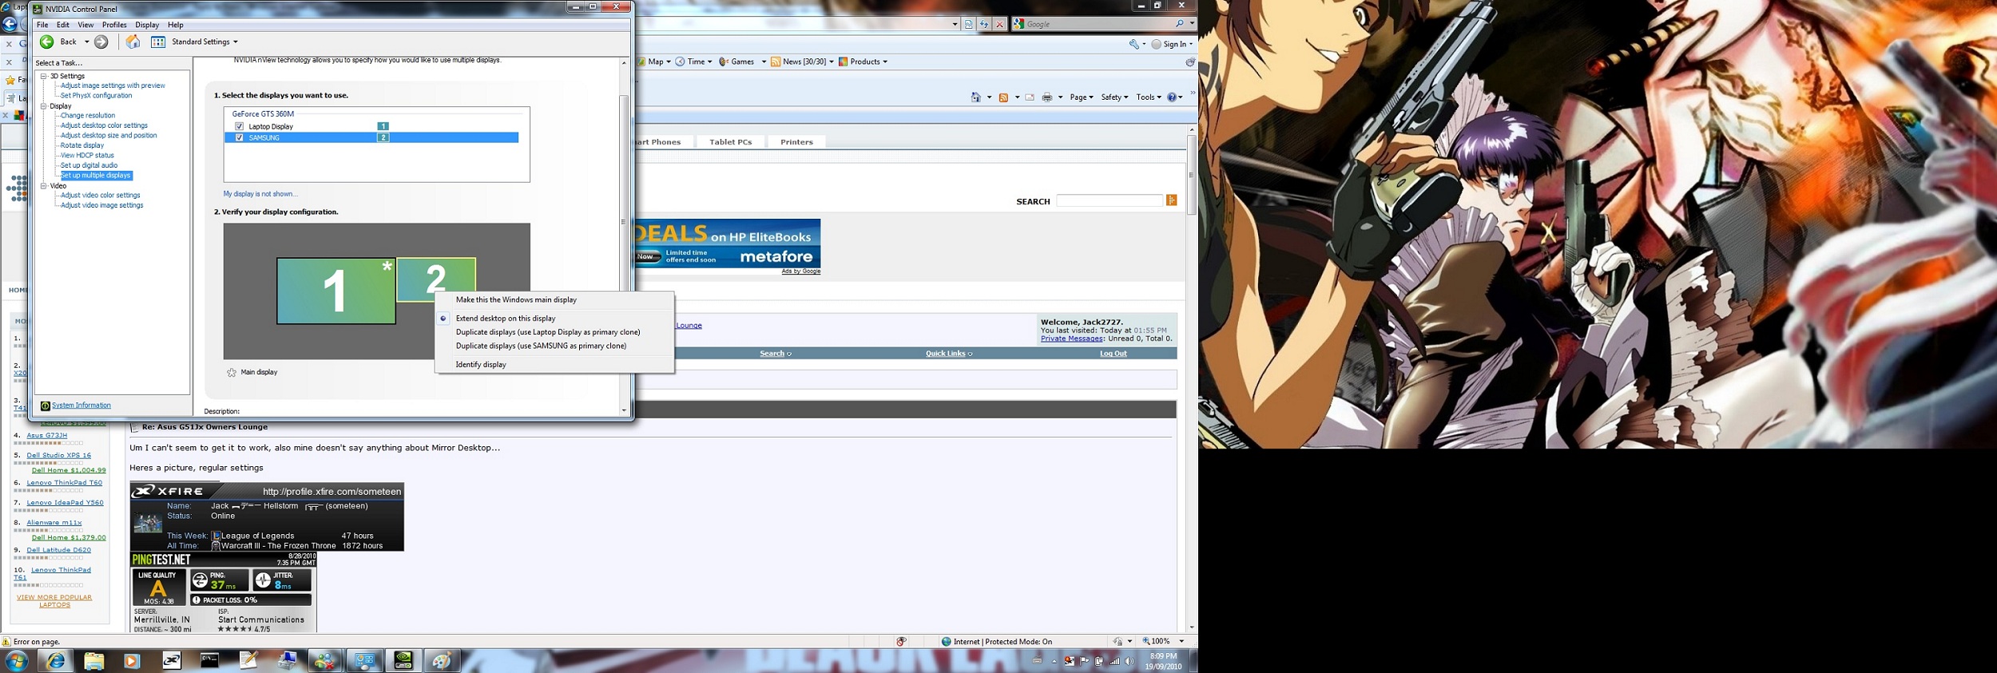1997x673 pixels.
Task: Uncheck the SAMSUNG display checkbox
Action: tap(239, 137)
